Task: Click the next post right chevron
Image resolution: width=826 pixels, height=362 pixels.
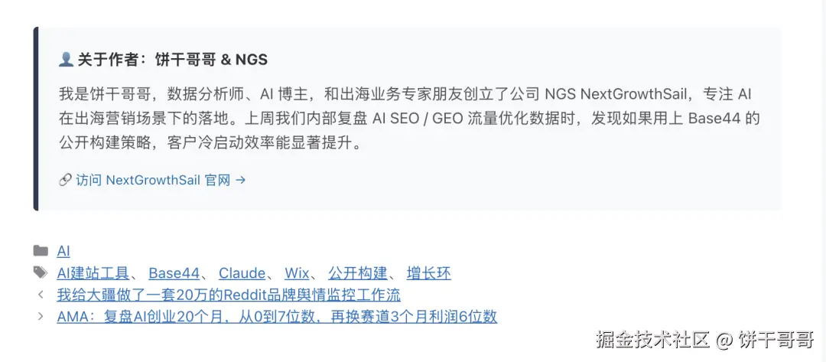Action: pos(41,316)
